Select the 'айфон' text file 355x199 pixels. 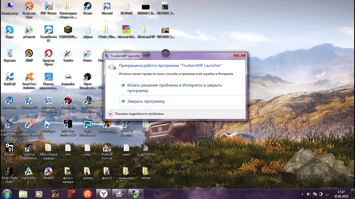click(87, 32)
